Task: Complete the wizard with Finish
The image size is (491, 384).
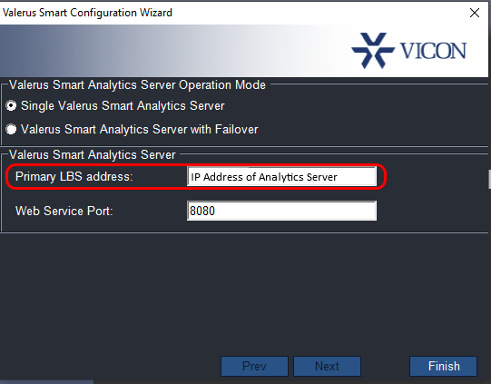Action: click(444, 366)
